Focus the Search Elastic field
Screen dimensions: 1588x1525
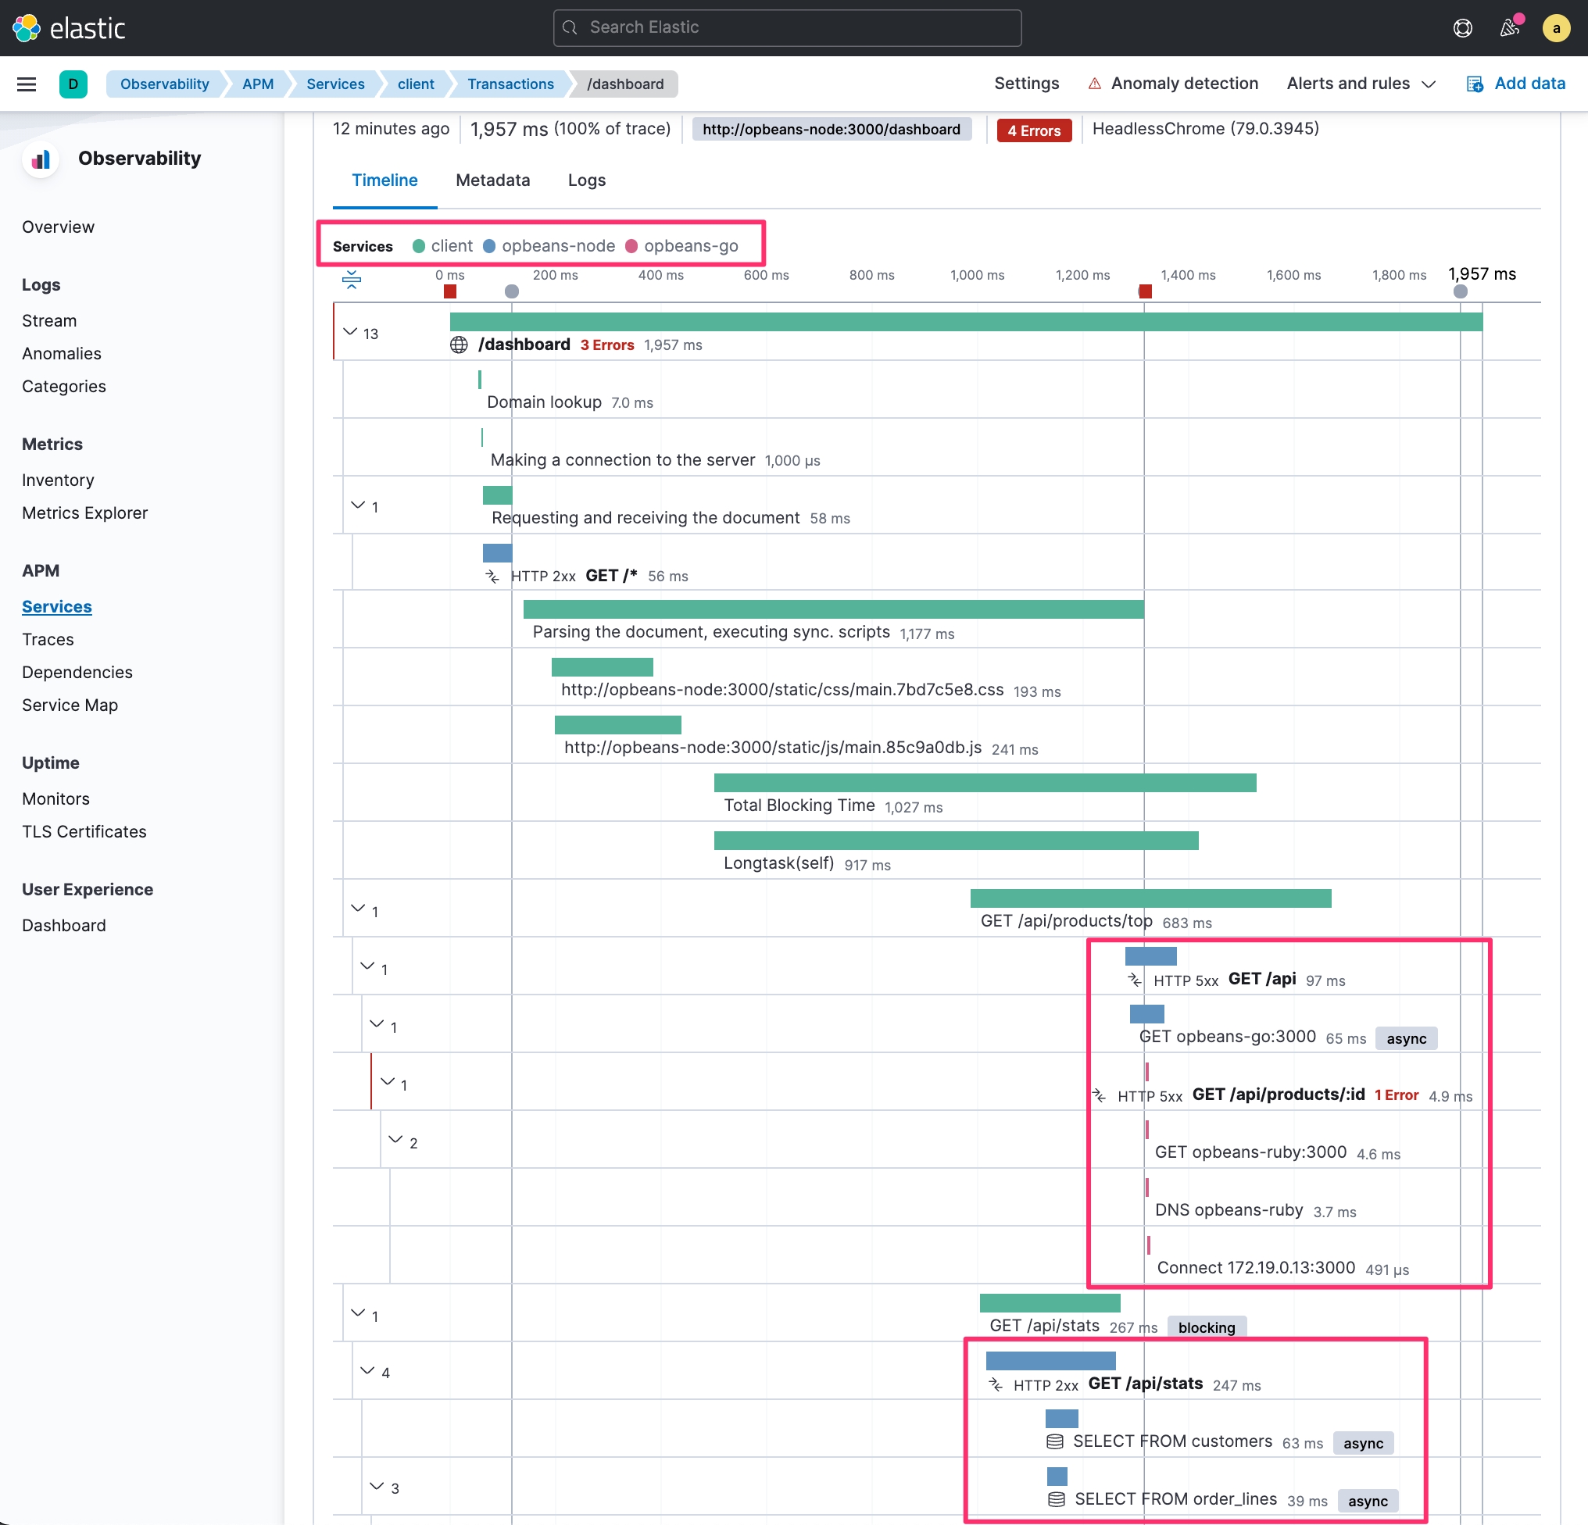click(787, 28)
